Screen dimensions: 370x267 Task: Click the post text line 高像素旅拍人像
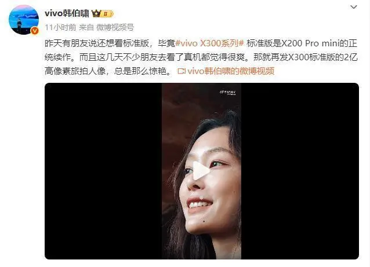point(75,71)
